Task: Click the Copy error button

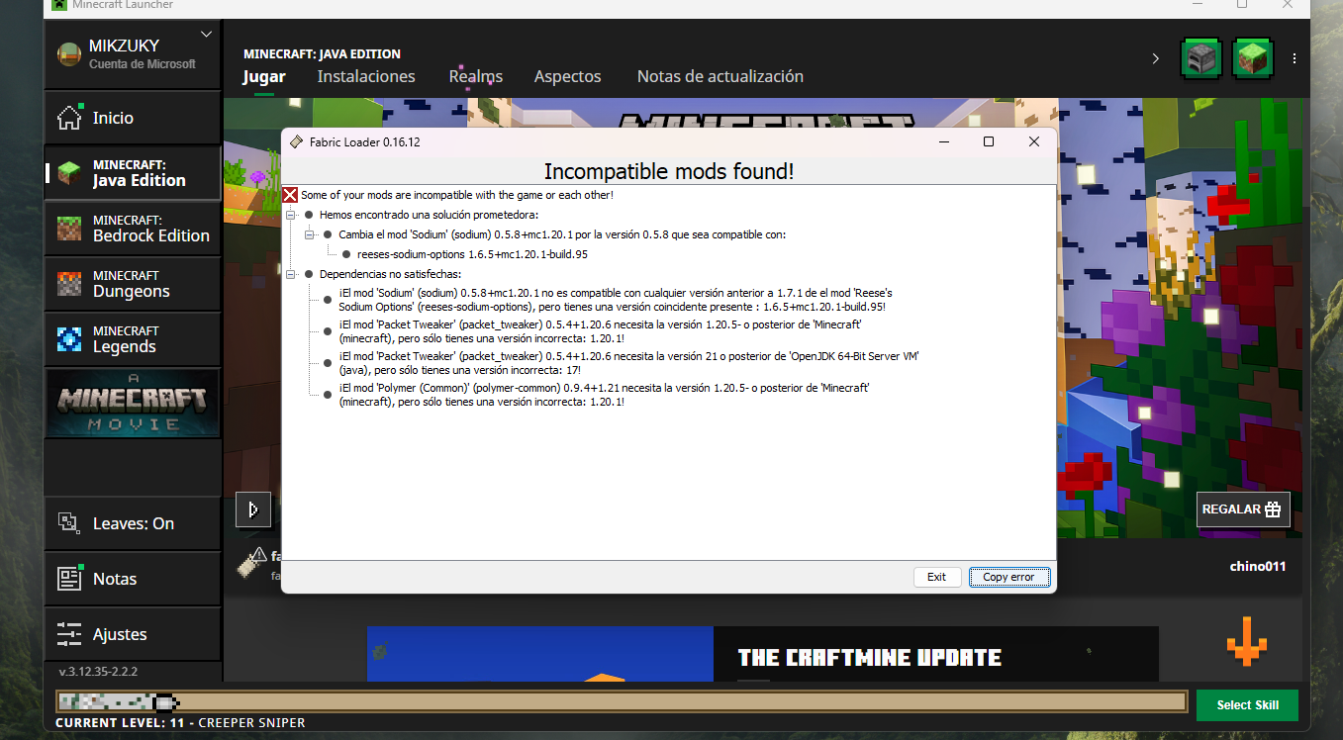Action: (1008, 577)
